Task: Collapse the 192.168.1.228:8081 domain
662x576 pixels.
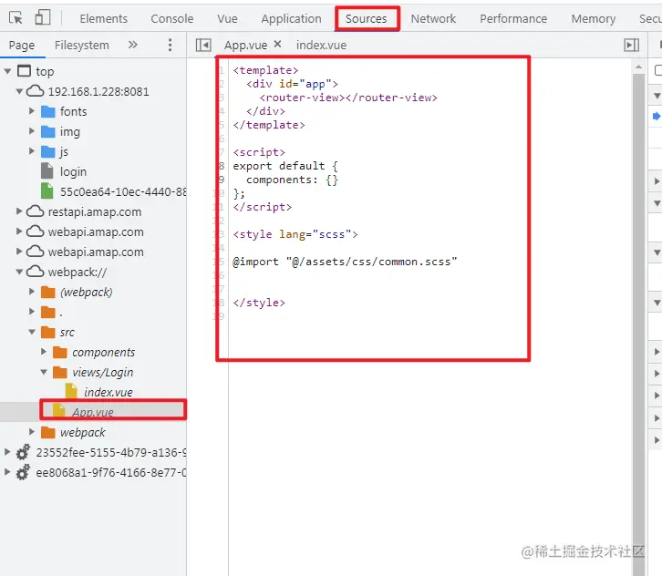Action: tap(19, 91)
